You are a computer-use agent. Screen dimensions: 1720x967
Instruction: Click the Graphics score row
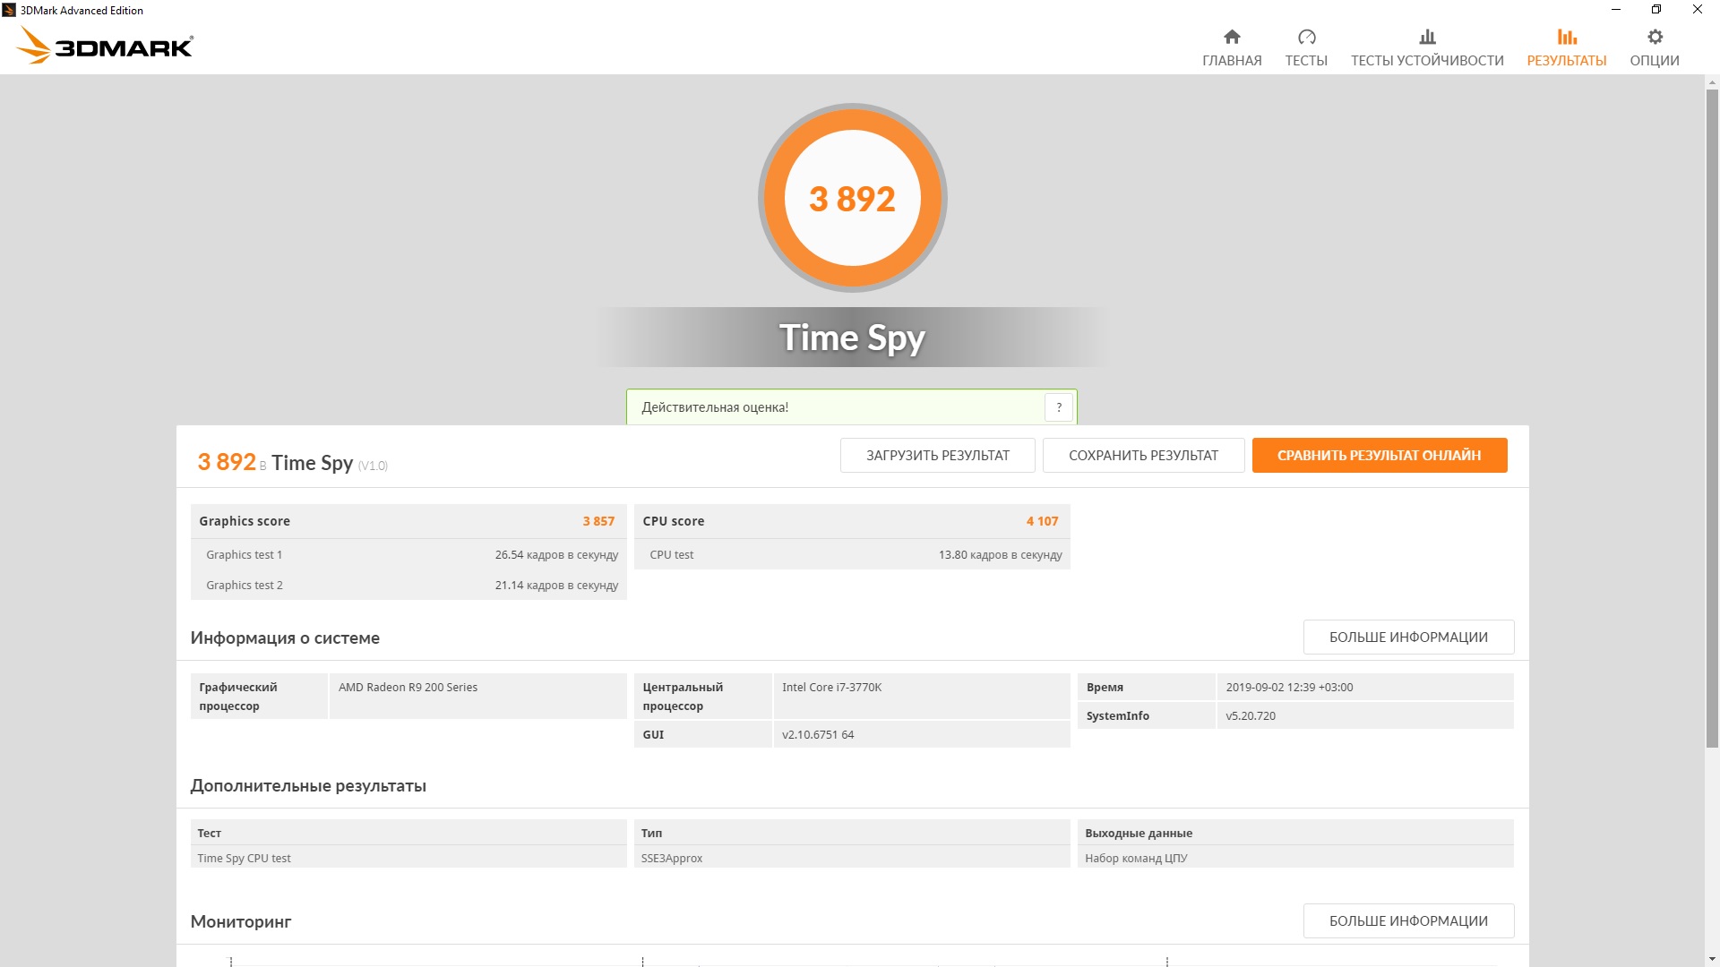(x=408, y=521)
